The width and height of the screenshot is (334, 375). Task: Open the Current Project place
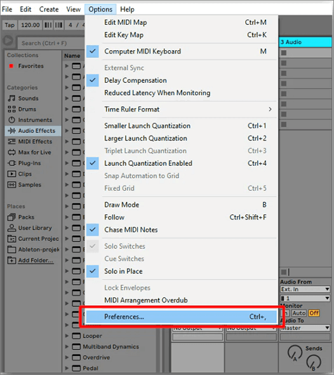[33, 239]
